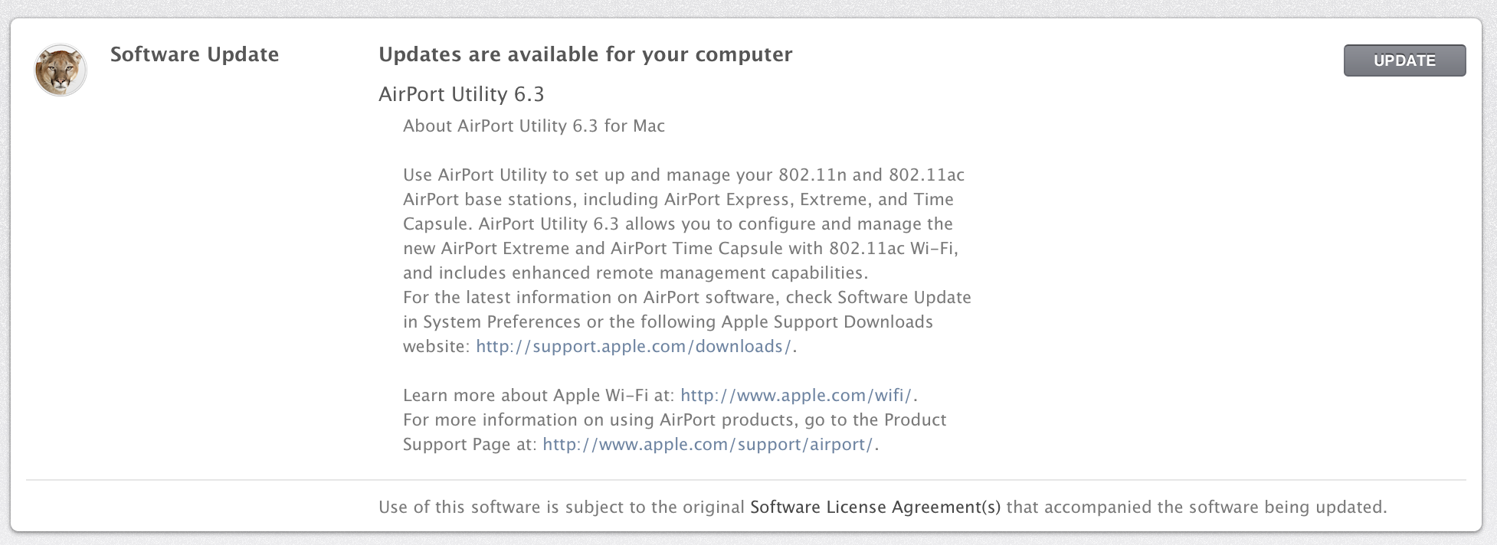The height and width of the screenshot is (545, 1497).
Task: Click the "Software Update" title label
Action: tap(195, 55)
